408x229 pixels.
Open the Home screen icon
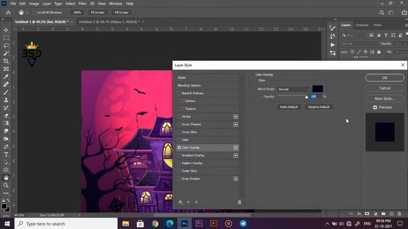click(x=8, y=13)
